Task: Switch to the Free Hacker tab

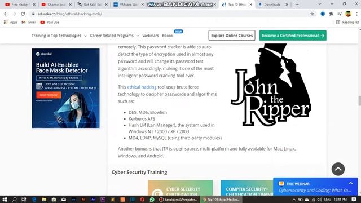Action: [x=20, y=5]
